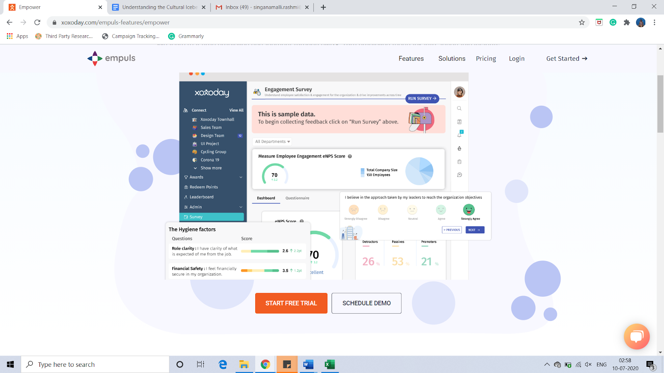Viewport: 664px width, 373px height.
Task: Switch to the Understanding the Cultural Iceberg tab
Action: [159, 7]
